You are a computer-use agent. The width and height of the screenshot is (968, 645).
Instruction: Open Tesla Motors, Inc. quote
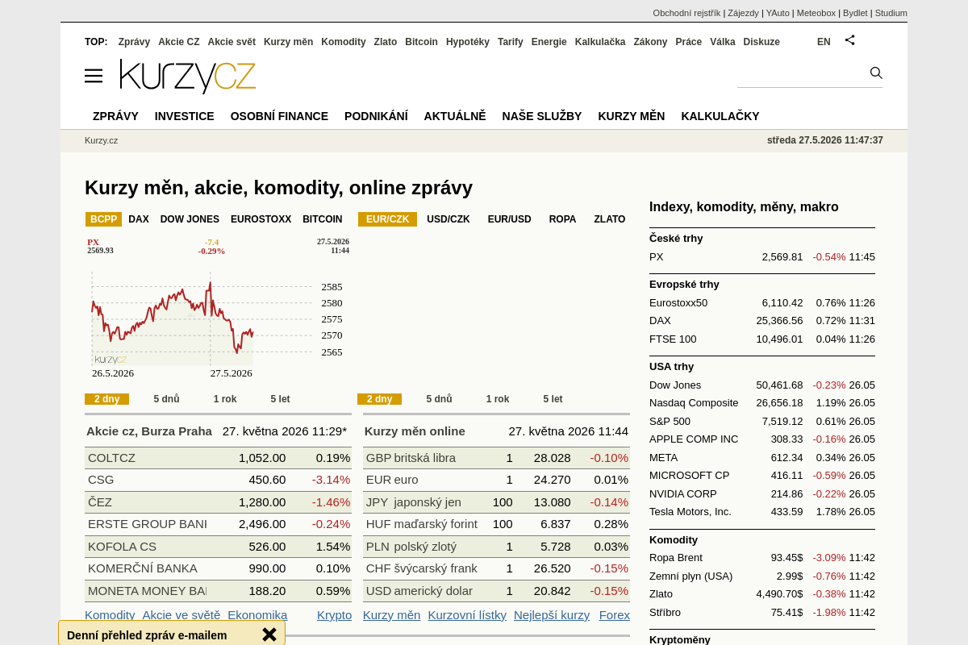click(x=762, y=512)
